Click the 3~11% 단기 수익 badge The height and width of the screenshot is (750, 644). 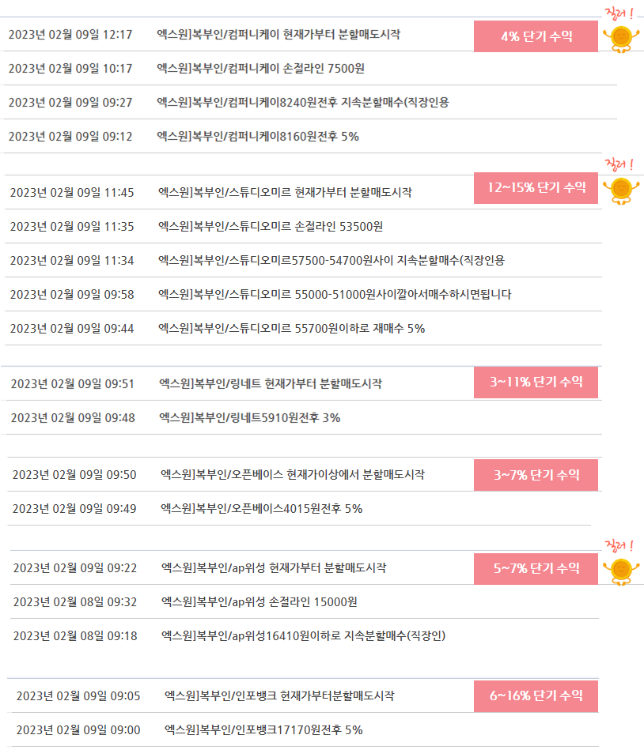[536, 383]
